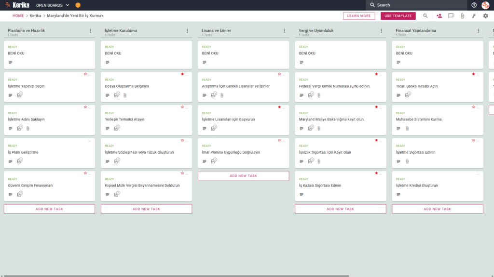
Task: Open the Güvenli Girişim Finansmanı card
Action: (50, 186)
